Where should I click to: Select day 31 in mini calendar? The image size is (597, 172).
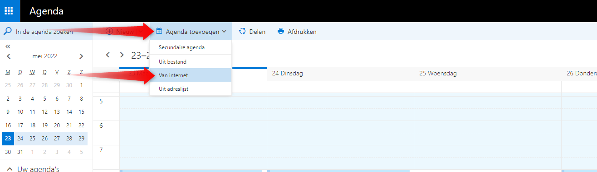[x=20, y=152]
